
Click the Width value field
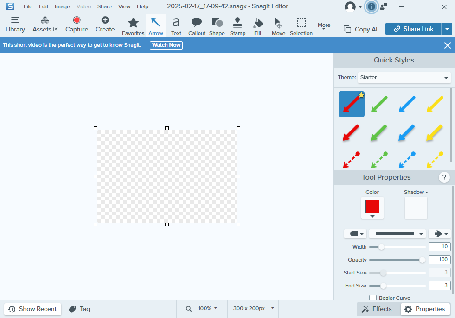tap(439, 247)
